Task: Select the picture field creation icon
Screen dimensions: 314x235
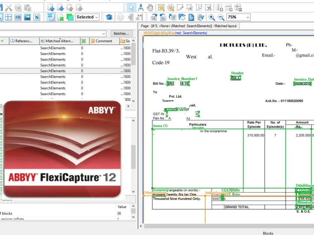Action: (x=27, y=17)
